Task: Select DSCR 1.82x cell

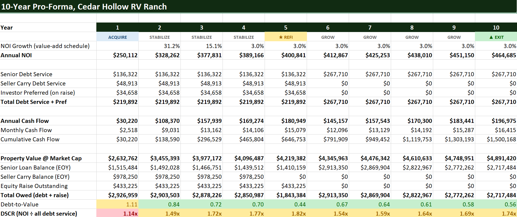Action: coord(286,213)
